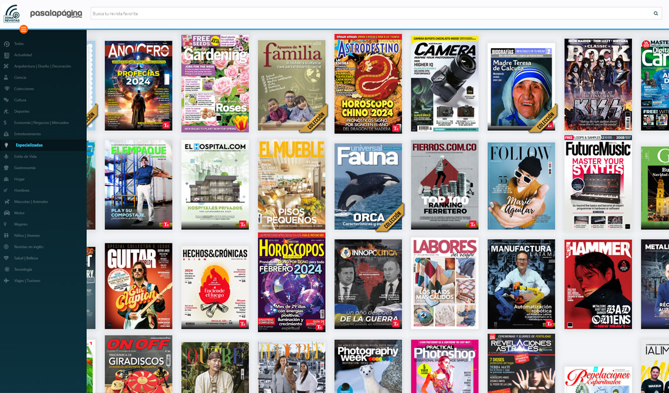Click the Gastronomía sidebar icon
The height and width of the screenshot is (393, 669).
click(x=6, y=168)
